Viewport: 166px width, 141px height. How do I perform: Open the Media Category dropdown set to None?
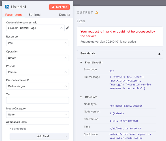point(38,114)
